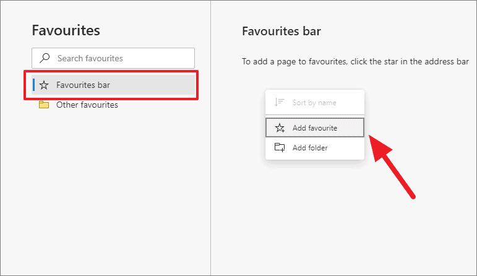Screen dimensions: 477x276
Task: Choose Sort by name from context menu
Action: (x=315, y=103)
